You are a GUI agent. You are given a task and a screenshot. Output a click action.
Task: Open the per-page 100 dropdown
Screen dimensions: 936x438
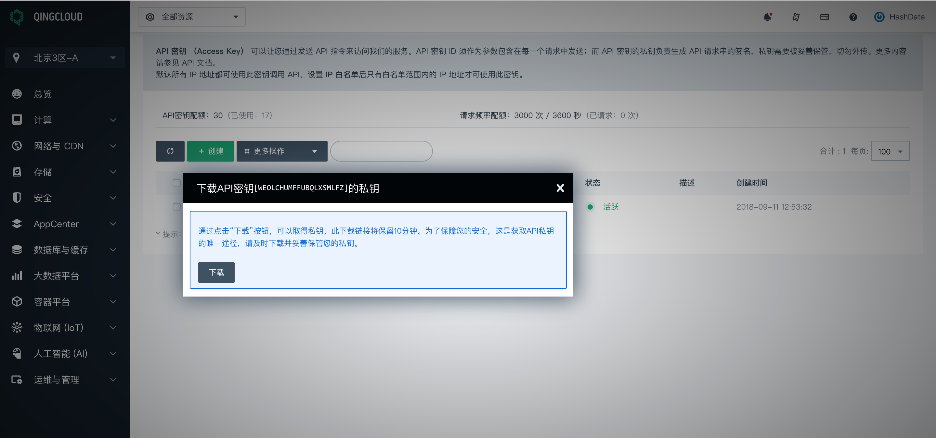(890, 151)
